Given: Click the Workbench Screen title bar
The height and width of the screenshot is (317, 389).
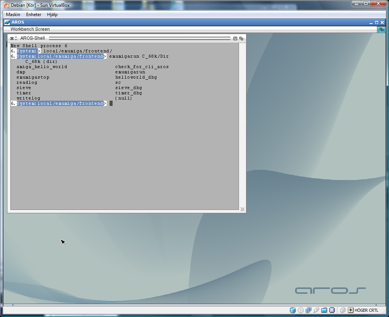Looking at the screenshot, I should click(x=190, y=29).
